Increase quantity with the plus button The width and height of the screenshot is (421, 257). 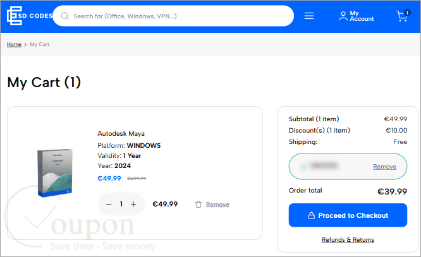[133, 205]
